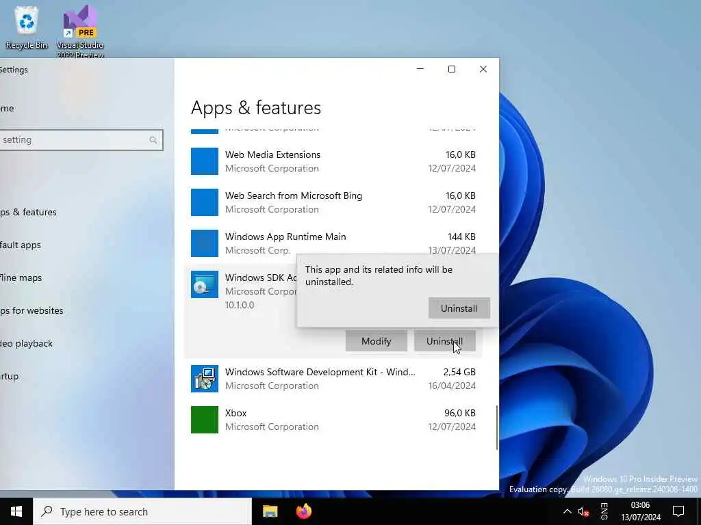Open Offline maps settings page
The width and height of the screenshot is (701, 525).
coord(21,278)
